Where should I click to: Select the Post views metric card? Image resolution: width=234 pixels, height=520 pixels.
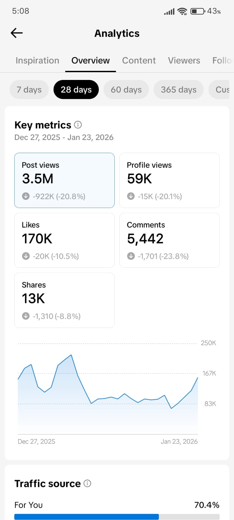64,180
